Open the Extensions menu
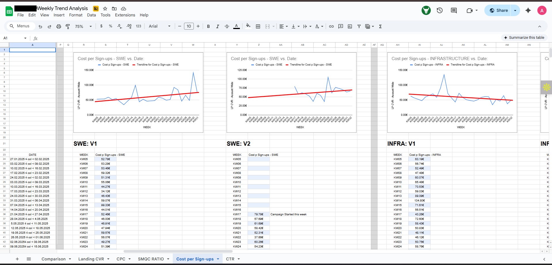Viewport: 552px width, 265px height. (x=125, y=15)
